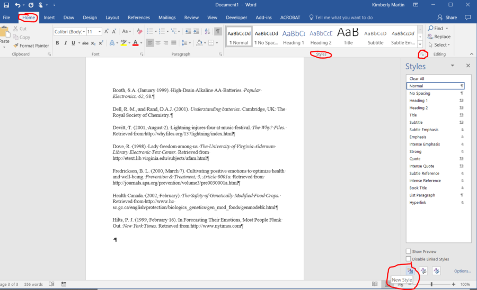Open the Styles pane options arrow
Screen dimensions: 477x290
[453, 66]
